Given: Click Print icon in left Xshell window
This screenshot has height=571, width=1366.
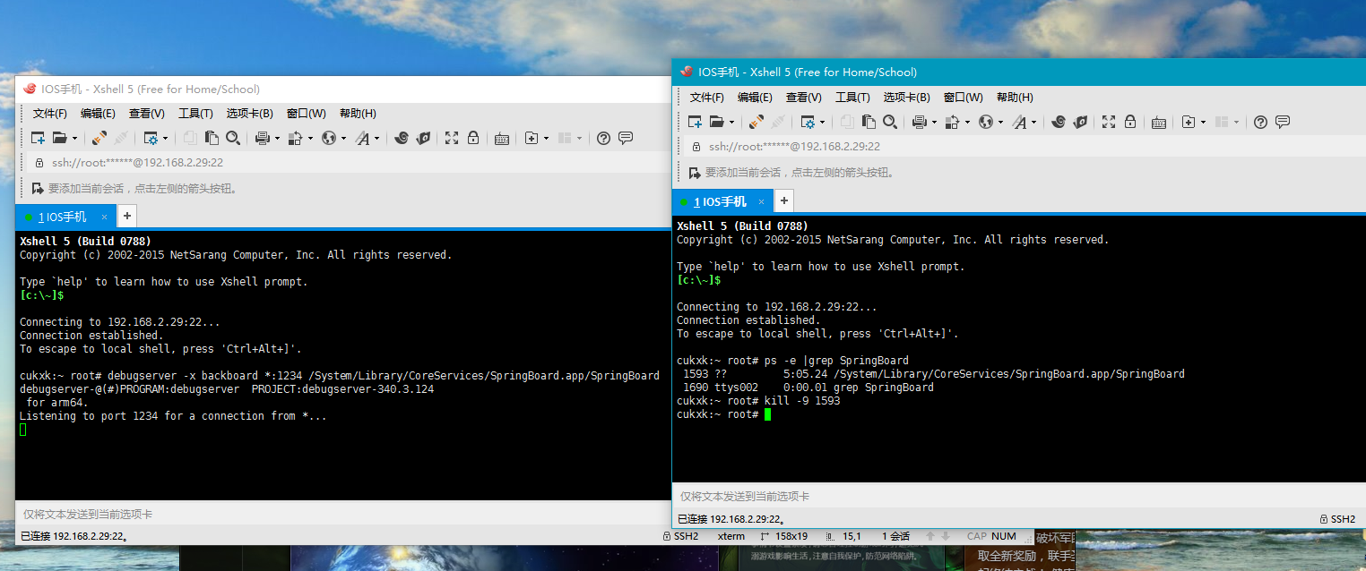Looking at the screenshot, I should click(262, 138).
